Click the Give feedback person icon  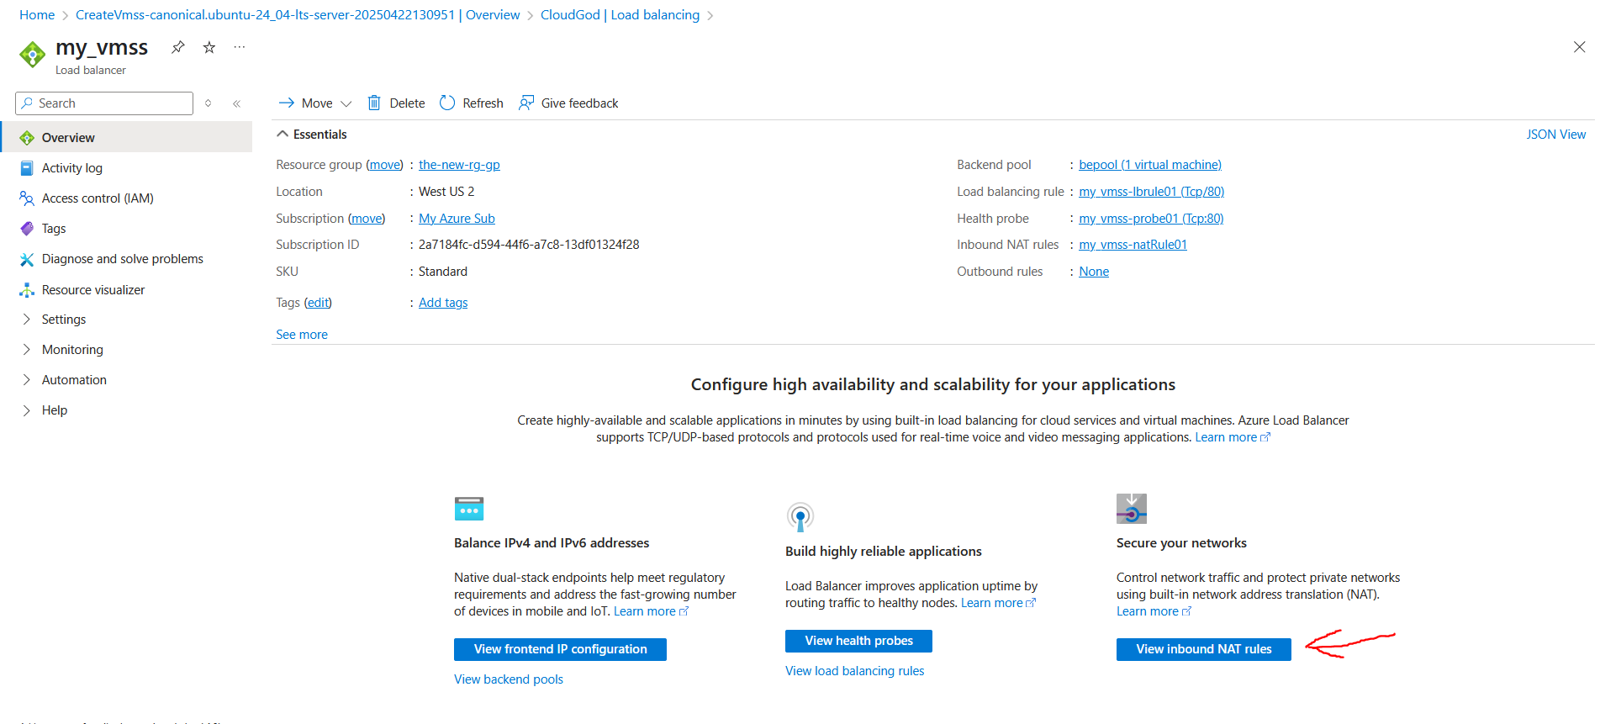point(526,103)
